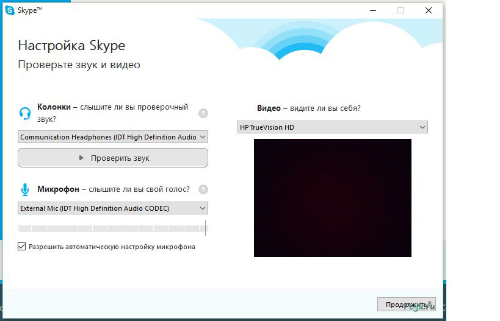The width and height of the screenshot is (500, 321).
Task: Click the Видео – видите ли вы себя label
Action: click(x=309, y=108)
